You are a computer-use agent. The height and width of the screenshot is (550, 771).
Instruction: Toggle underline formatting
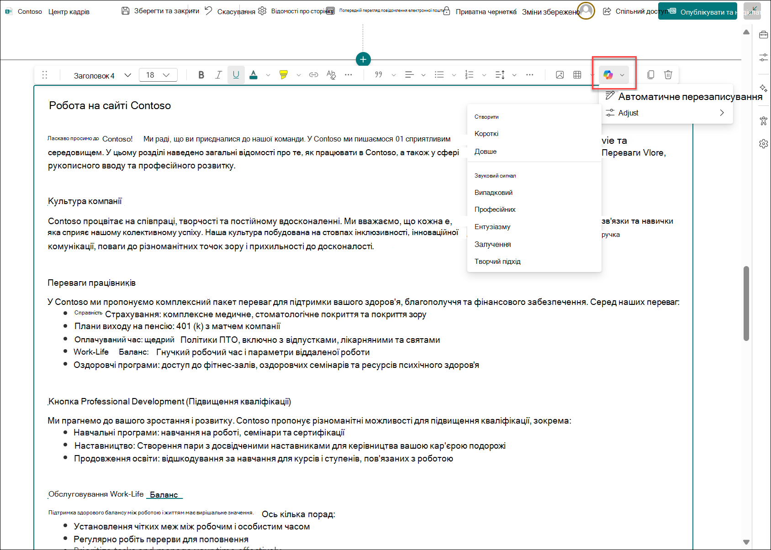[236, 75]
